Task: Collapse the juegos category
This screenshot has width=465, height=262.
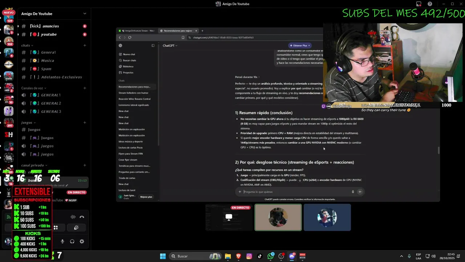Action: (x=28, y=123)
